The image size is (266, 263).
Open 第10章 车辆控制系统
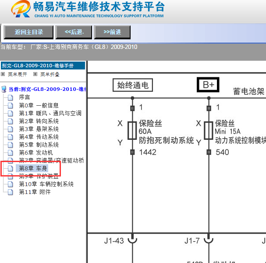tap(46, 184)
